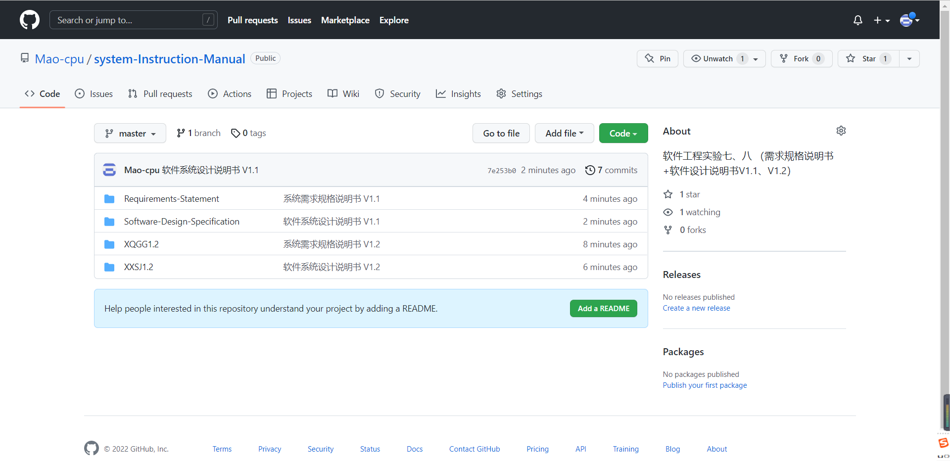View the 0 tags list
950x461 pixels.
click(x=248, y=133)
